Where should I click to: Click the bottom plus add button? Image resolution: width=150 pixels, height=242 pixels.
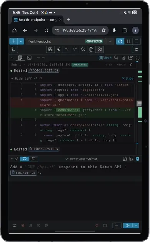point(117,225)
